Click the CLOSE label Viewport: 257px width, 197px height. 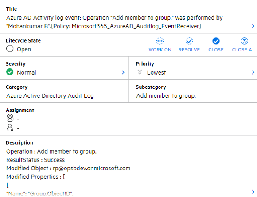pos(216,50)
